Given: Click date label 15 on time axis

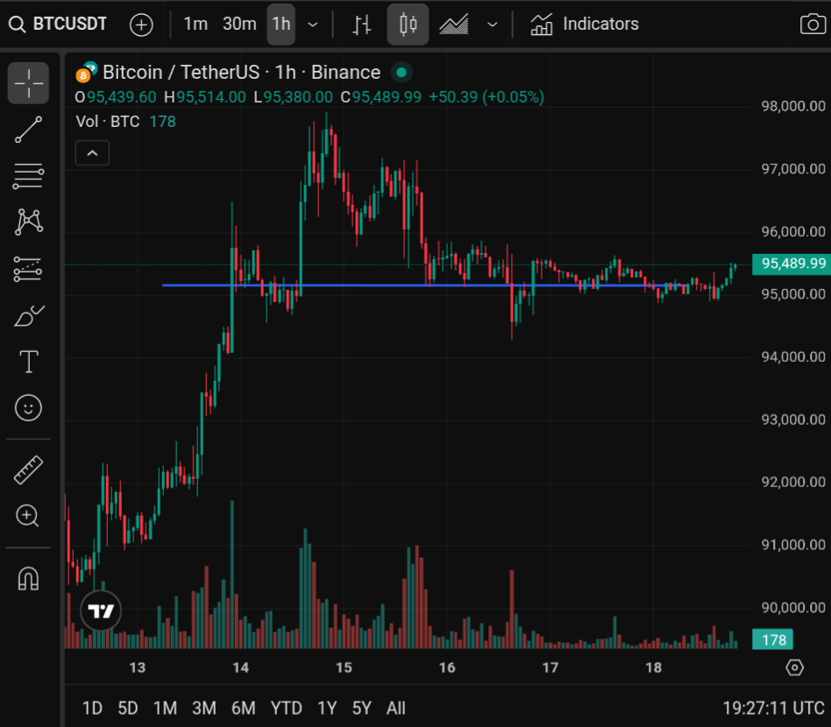Looking at the screenshot, I should pos(344,667).
